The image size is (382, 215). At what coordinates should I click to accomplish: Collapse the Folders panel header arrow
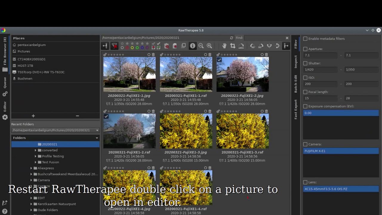[97, 138]
